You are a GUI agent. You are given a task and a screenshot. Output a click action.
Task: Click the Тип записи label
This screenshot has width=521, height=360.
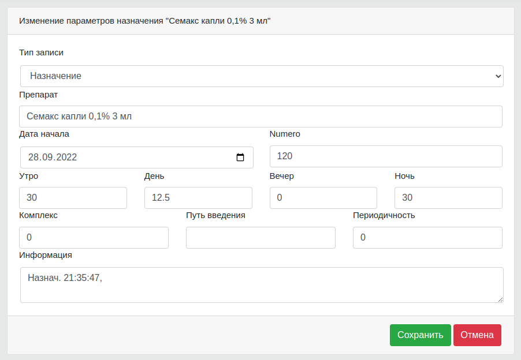pos(41,52)
